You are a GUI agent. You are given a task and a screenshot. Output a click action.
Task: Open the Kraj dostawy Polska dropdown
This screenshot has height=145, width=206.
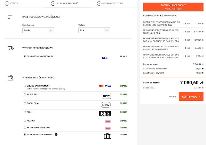tap(38, 30)
